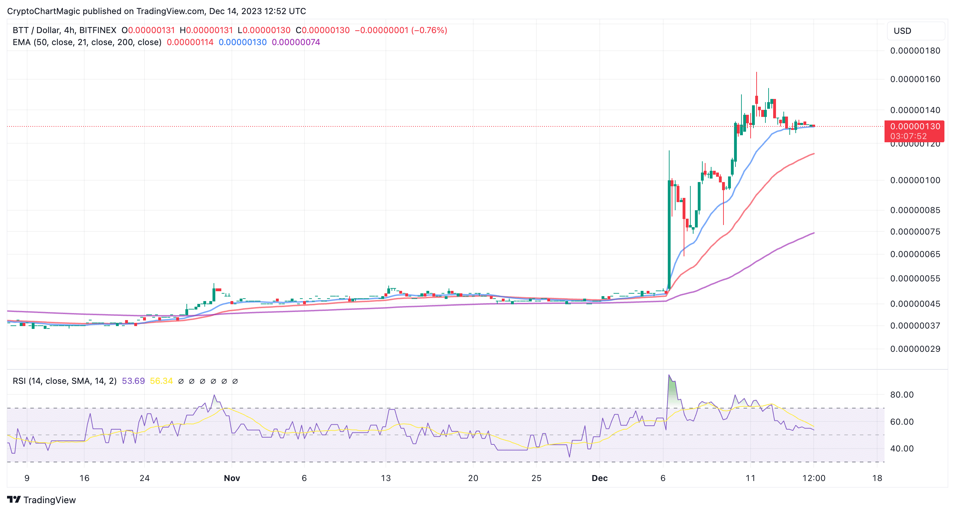Click date label 20 on time axis
Image resolution: width=955 pixels, height=512 pixels.
pyautogui.click(x=473, y=478)
